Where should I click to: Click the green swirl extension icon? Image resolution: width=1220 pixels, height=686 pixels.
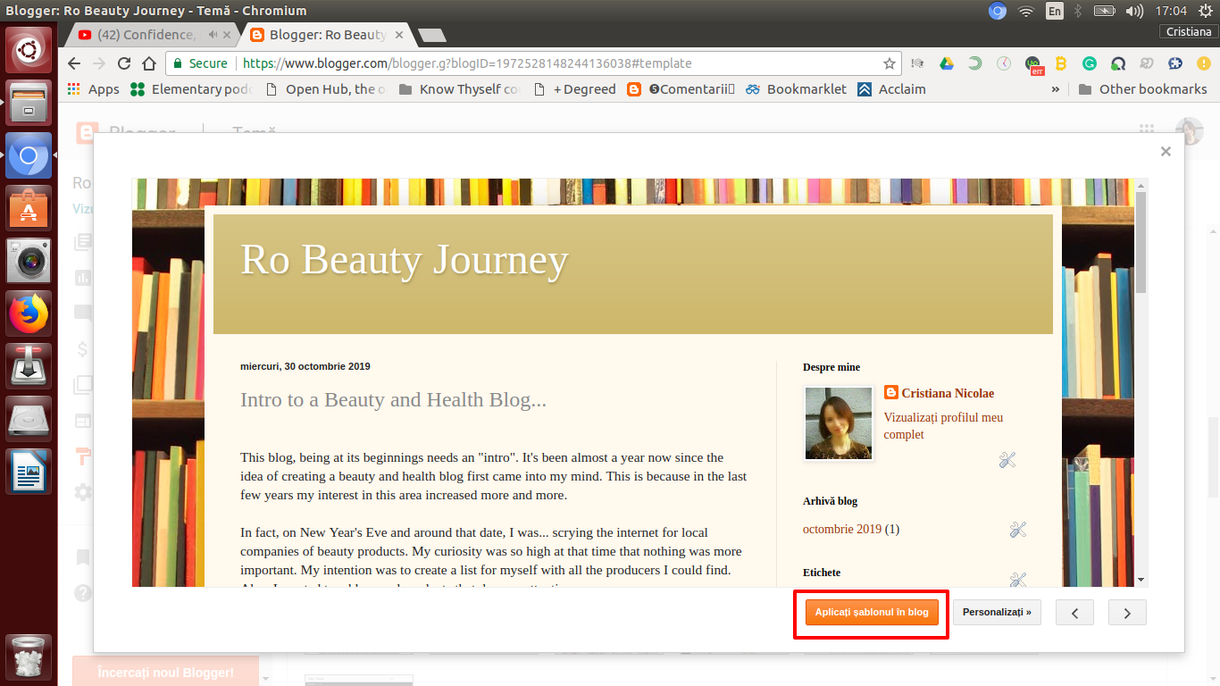click(x=975, y=63)
